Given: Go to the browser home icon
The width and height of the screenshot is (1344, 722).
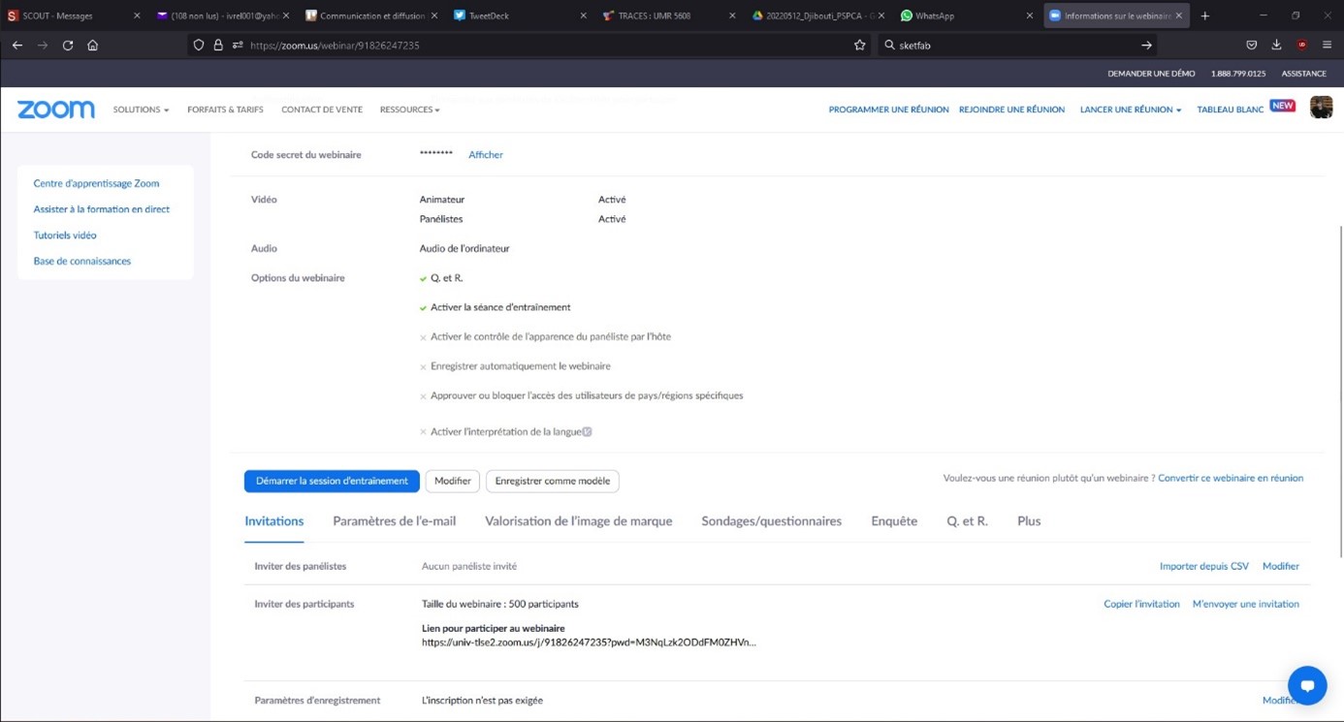Looking at the screenshot, I should click(93, 46).
